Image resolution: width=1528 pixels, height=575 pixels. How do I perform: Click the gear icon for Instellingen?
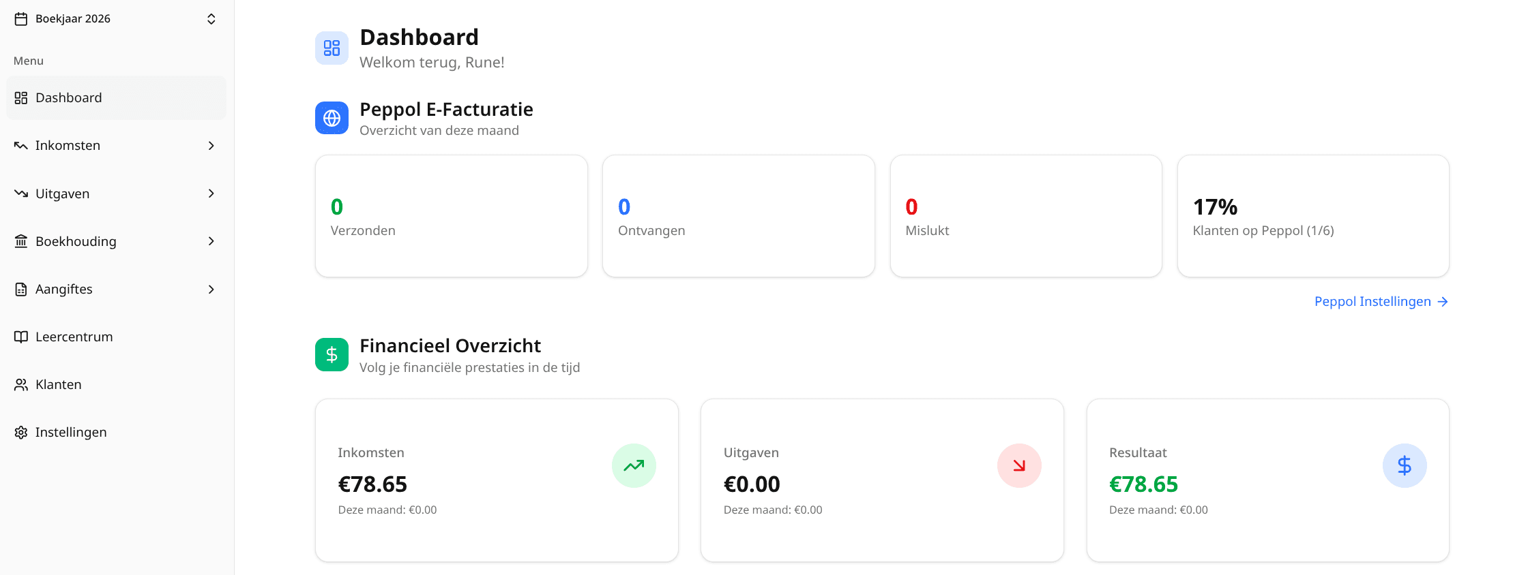(21, 432)
